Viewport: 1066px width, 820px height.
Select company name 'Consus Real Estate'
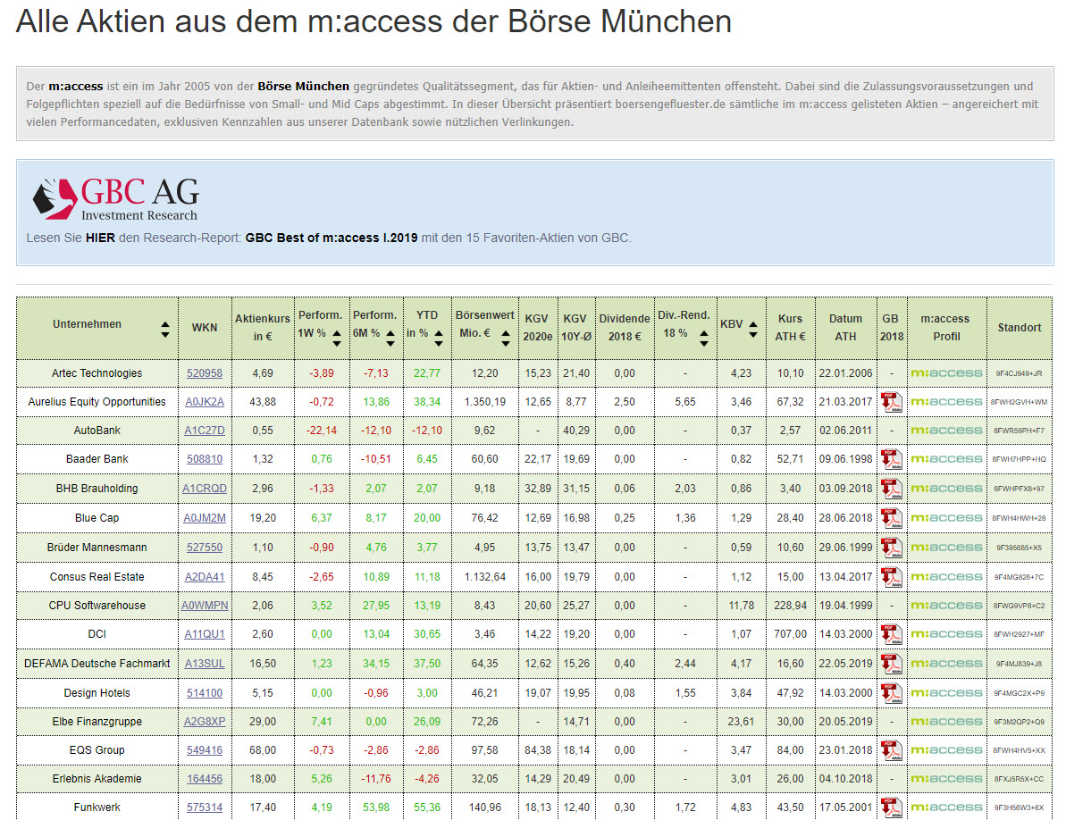click(97, 577)
